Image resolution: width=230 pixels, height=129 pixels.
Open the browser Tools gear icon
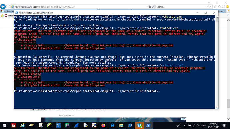click(x=223, y=7)
